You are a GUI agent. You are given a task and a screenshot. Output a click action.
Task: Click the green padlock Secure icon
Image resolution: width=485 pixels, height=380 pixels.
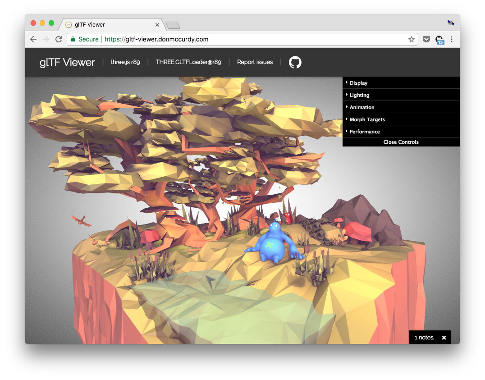[x=73, y=39]
